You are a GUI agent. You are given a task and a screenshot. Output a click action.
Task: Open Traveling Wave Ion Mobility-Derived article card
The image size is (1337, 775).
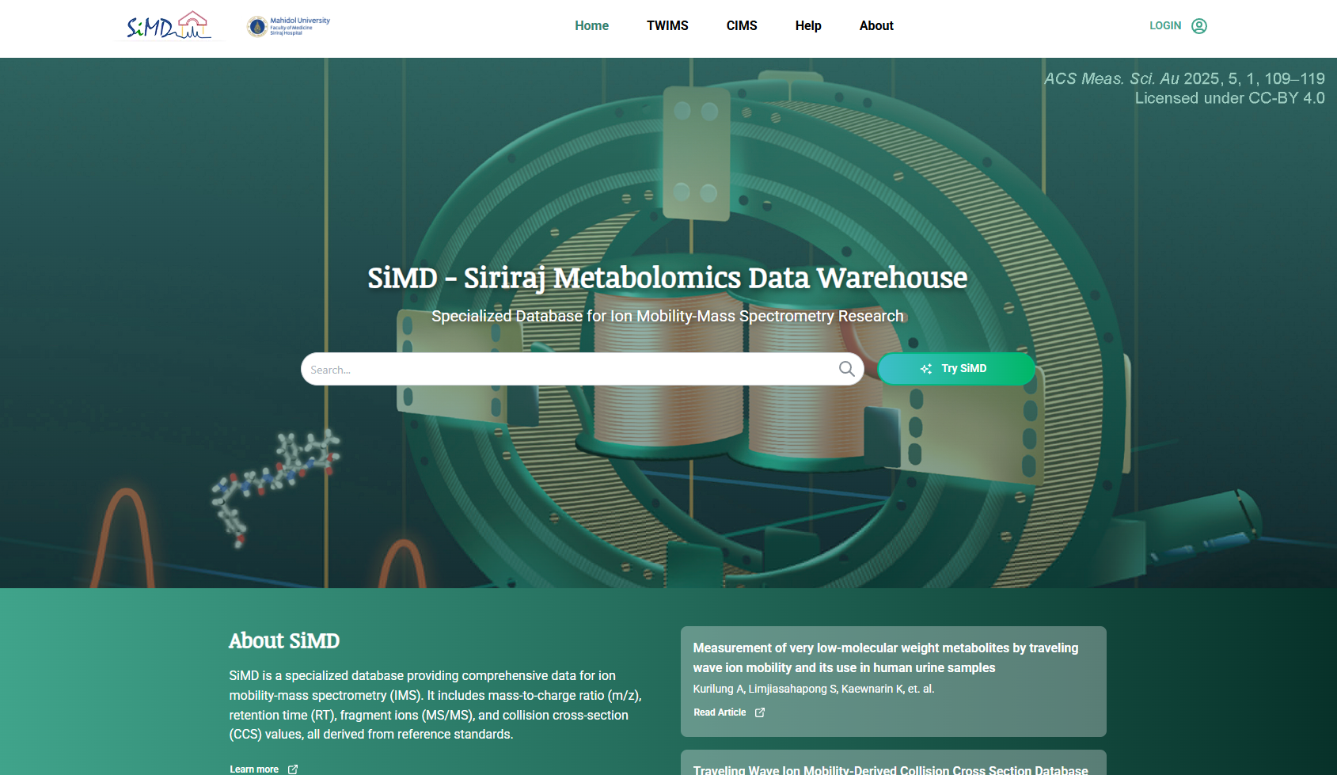(x=893, y=763)
